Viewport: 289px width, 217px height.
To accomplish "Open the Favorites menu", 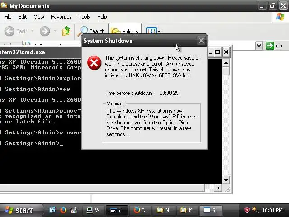I will coord(61,17).
